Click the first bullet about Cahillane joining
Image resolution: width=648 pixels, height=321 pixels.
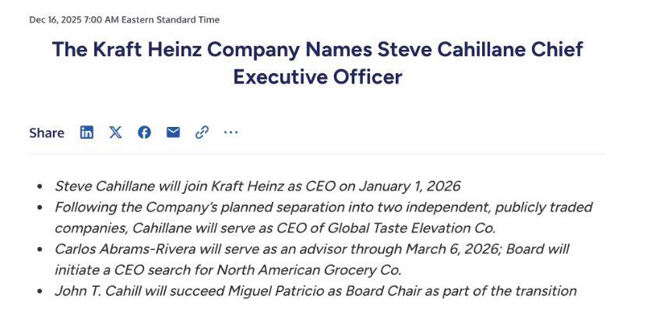click(257, 186)
